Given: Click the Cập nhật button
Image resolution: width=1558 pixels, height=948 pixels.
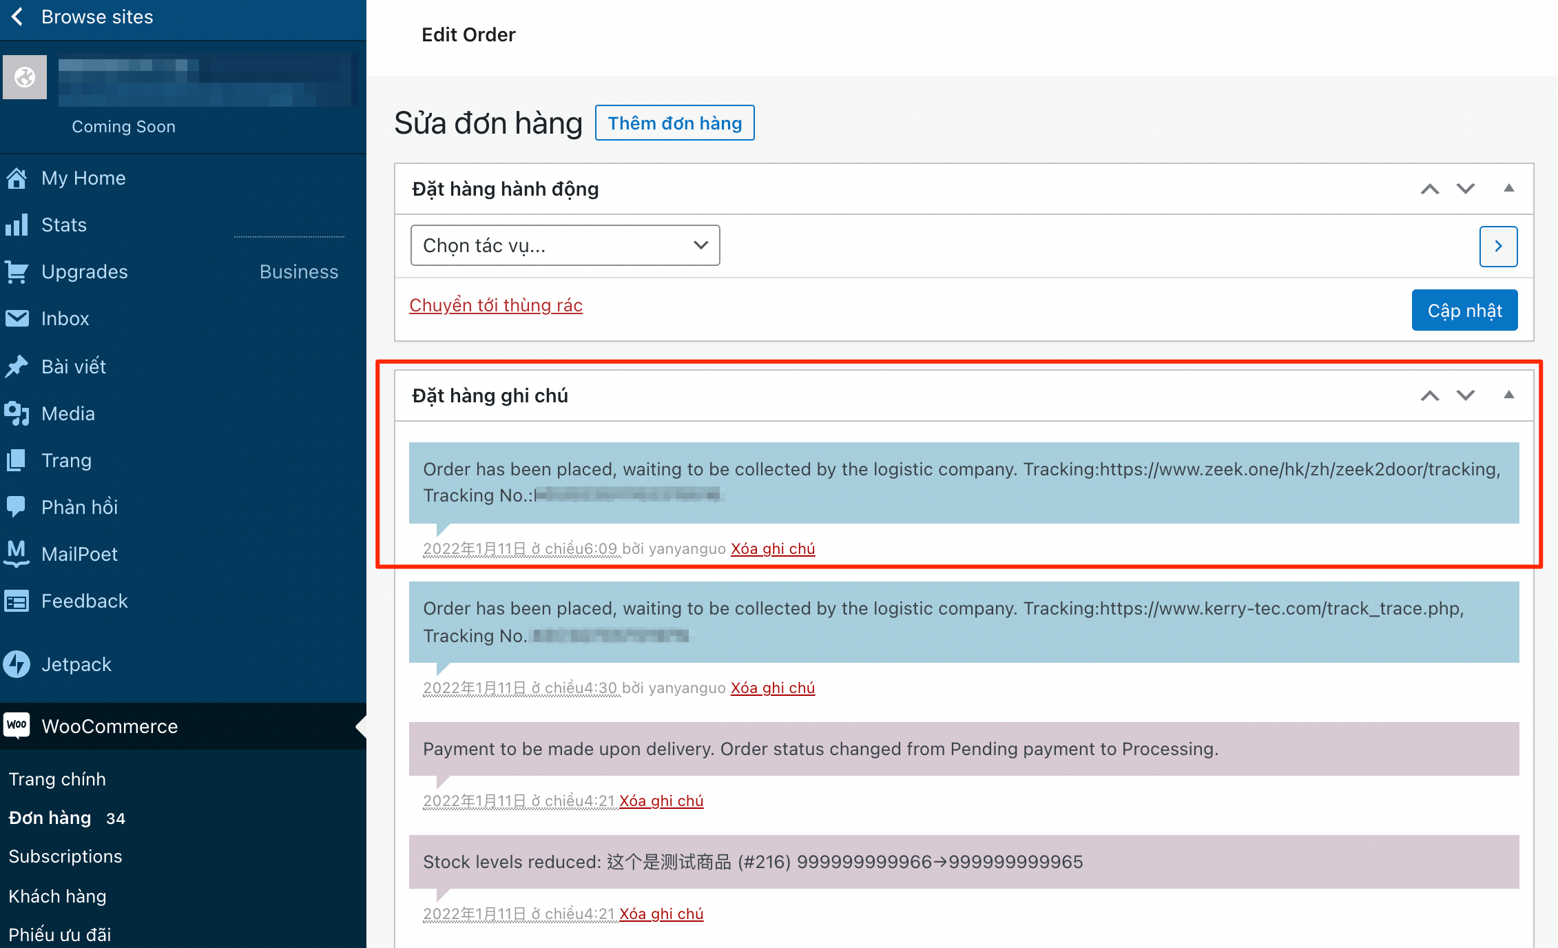Looking at the screenshot, I should tap(1464, 310).
